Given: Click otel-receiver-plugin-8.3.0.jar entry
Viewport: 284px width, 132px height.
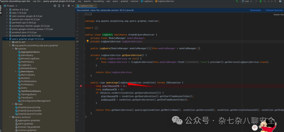Looking at the screenshot, I should tap(27, 16).
